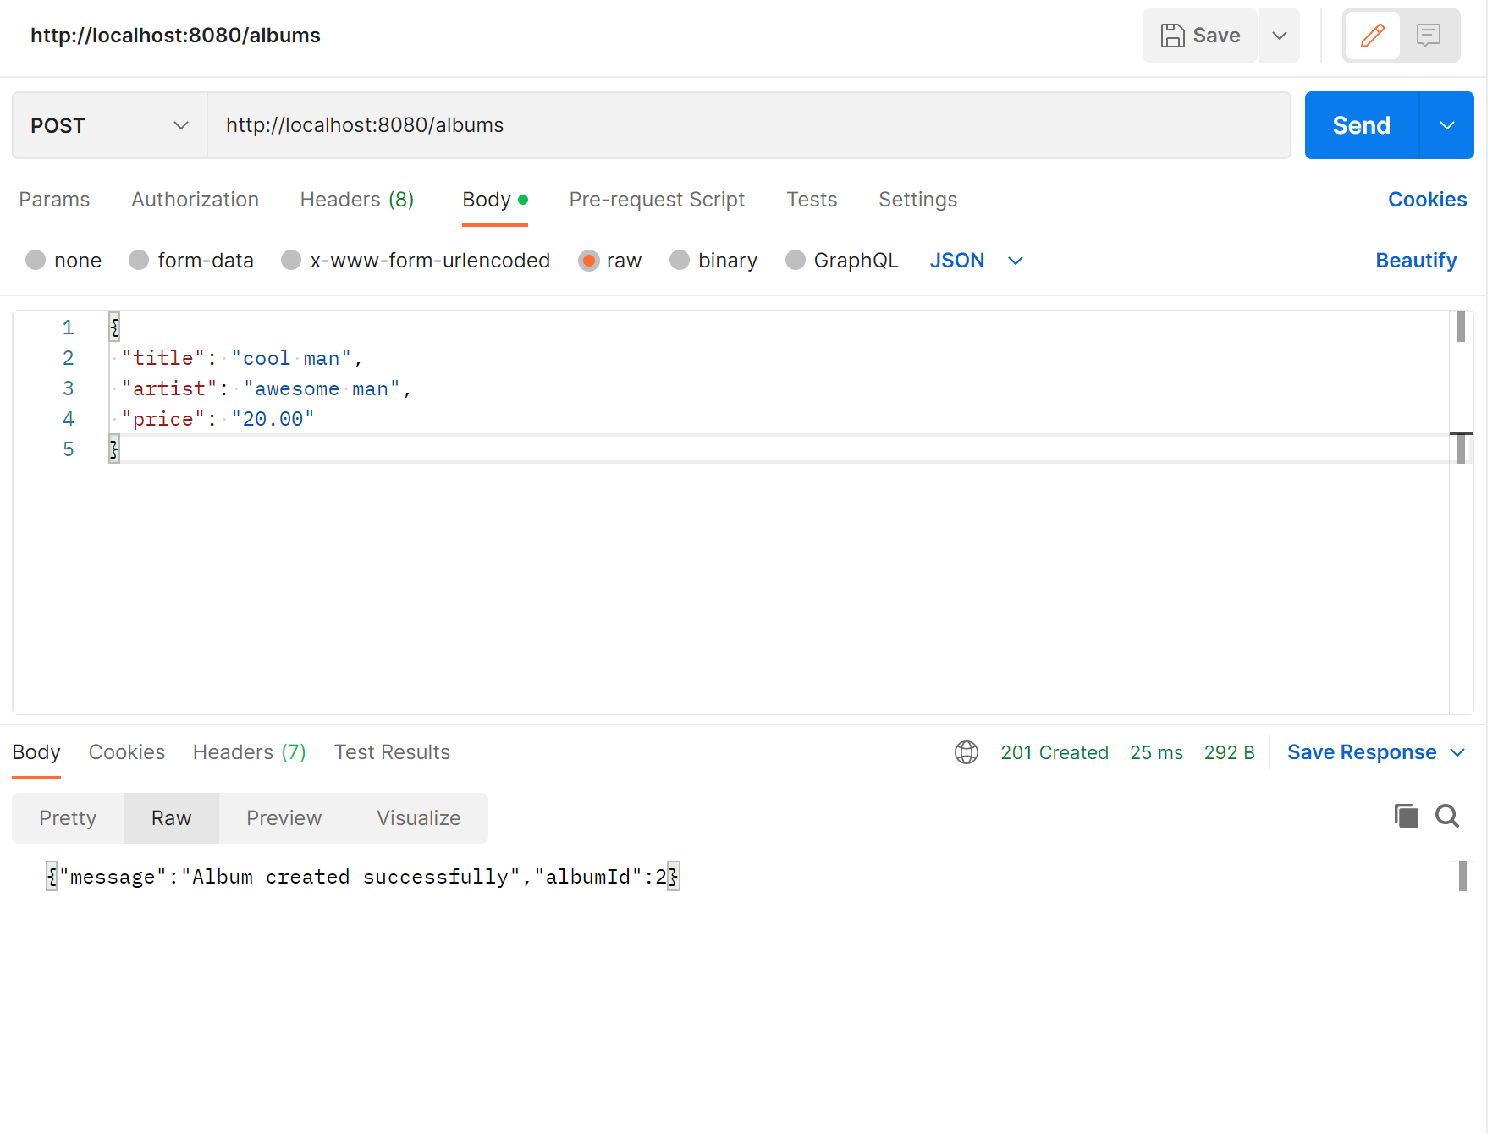Switch response view to Pretty

[68, 818]
